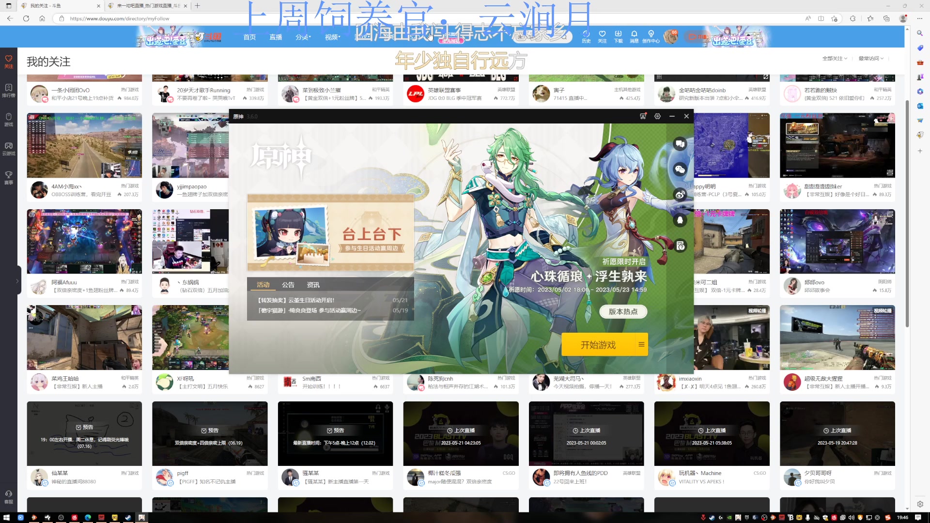The width and height of the screenshot is (930, 523).
Task: Open new browser tab with plus button
Action: pyautogui.click(x=198, y=6)
